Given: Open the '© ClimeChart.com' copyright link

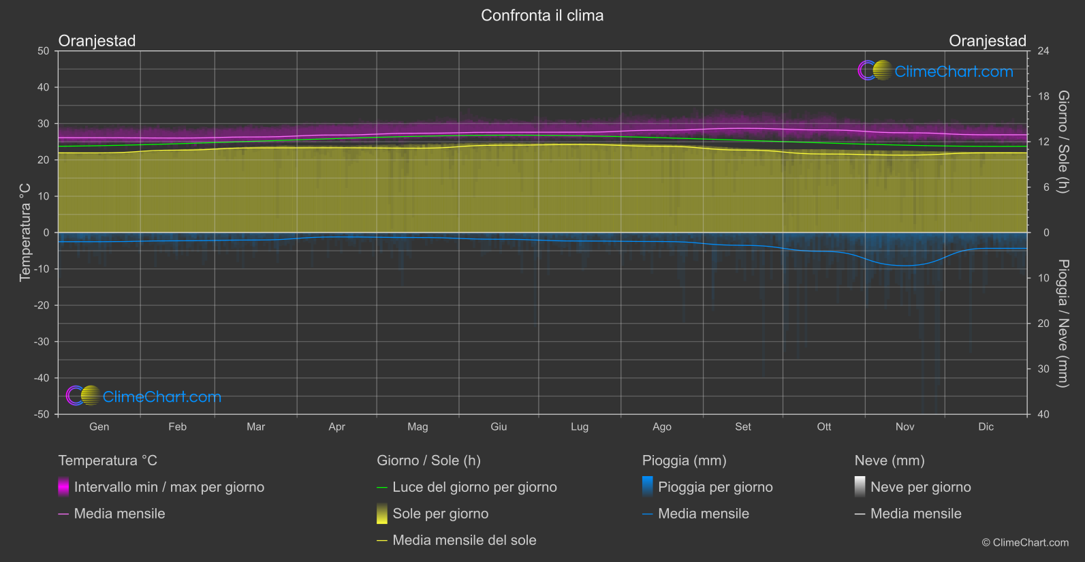Looking at the screenshot, I should click(x=1025, y=542).
